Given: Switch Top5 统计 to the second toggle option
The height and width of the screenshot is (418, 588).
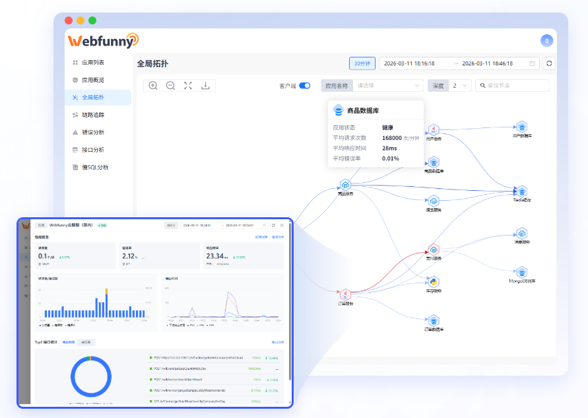Looking at the screenshot, I should pyautogui.click(x=86, y=343).
